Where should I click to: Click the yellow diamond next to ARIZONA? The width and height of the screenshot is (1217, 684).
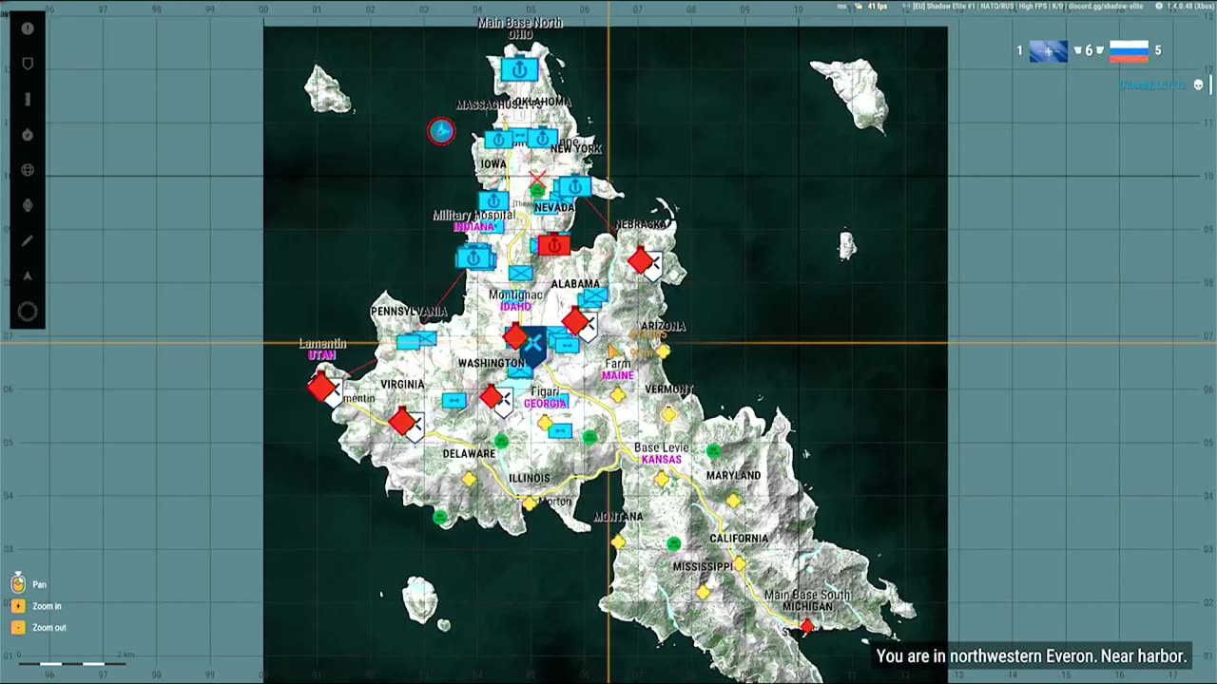coord(663,351)
